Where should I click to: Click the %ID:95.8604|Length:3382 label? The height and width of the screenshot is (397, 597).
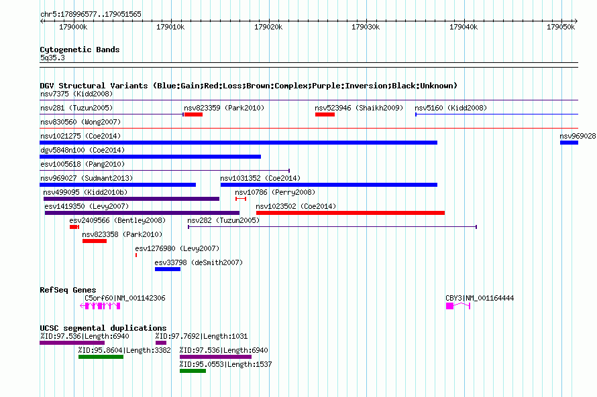(125, 350)
